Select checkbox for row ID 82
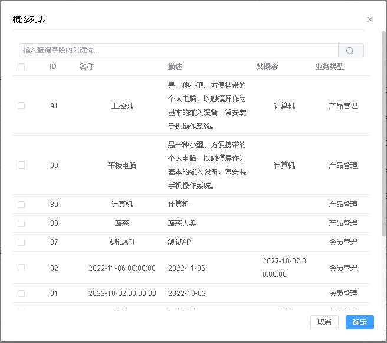Image resolution: width=387 pixels, height=343 pixels. (x=21, y=268)
